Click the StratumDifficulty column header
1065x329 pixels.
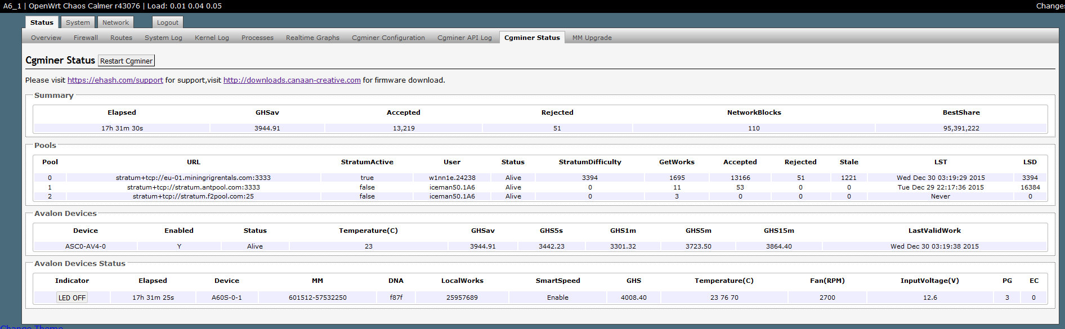590,162
